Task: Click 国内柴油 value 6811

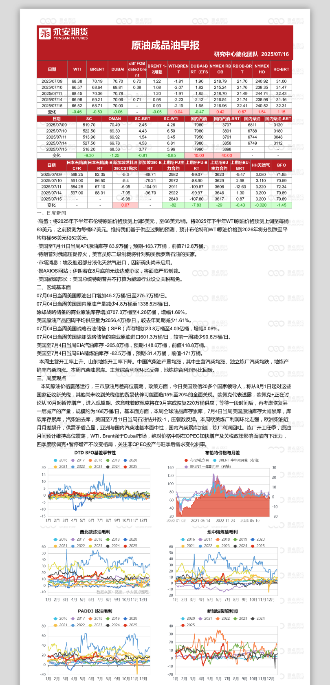Action: (252, 125)
